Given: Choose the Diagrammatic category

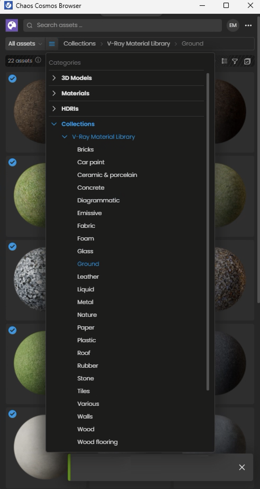Looking at the screenshot, I should [98, 200].
